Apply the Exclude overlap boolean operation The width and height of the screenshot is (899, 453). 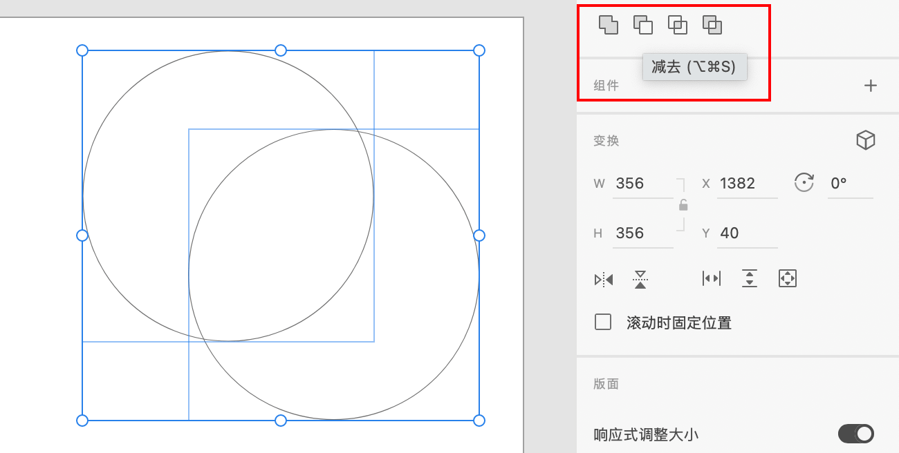click(x=712, y=24)
